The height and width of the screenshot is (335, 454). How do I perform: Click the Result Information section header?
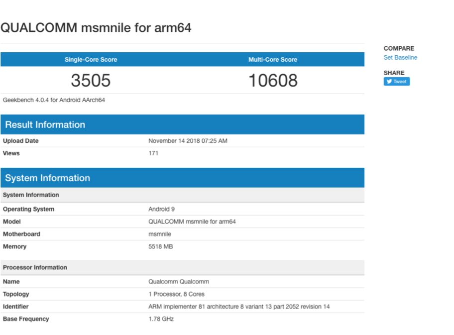pyautogui.click(x=45, y=125)
